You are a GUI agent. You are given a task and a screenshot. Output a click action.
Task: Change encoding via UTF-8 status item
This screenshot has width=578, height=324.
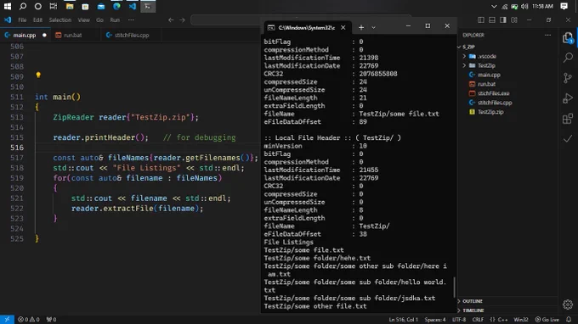[x=459, y=319]
